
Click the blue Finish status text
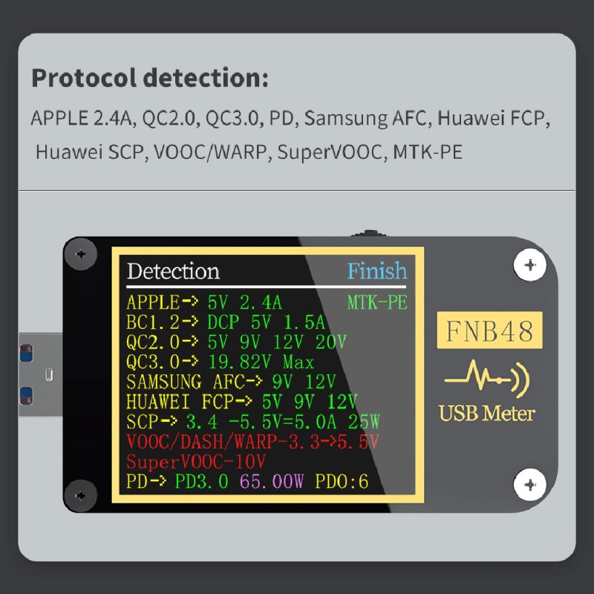[x=377, y=271]
